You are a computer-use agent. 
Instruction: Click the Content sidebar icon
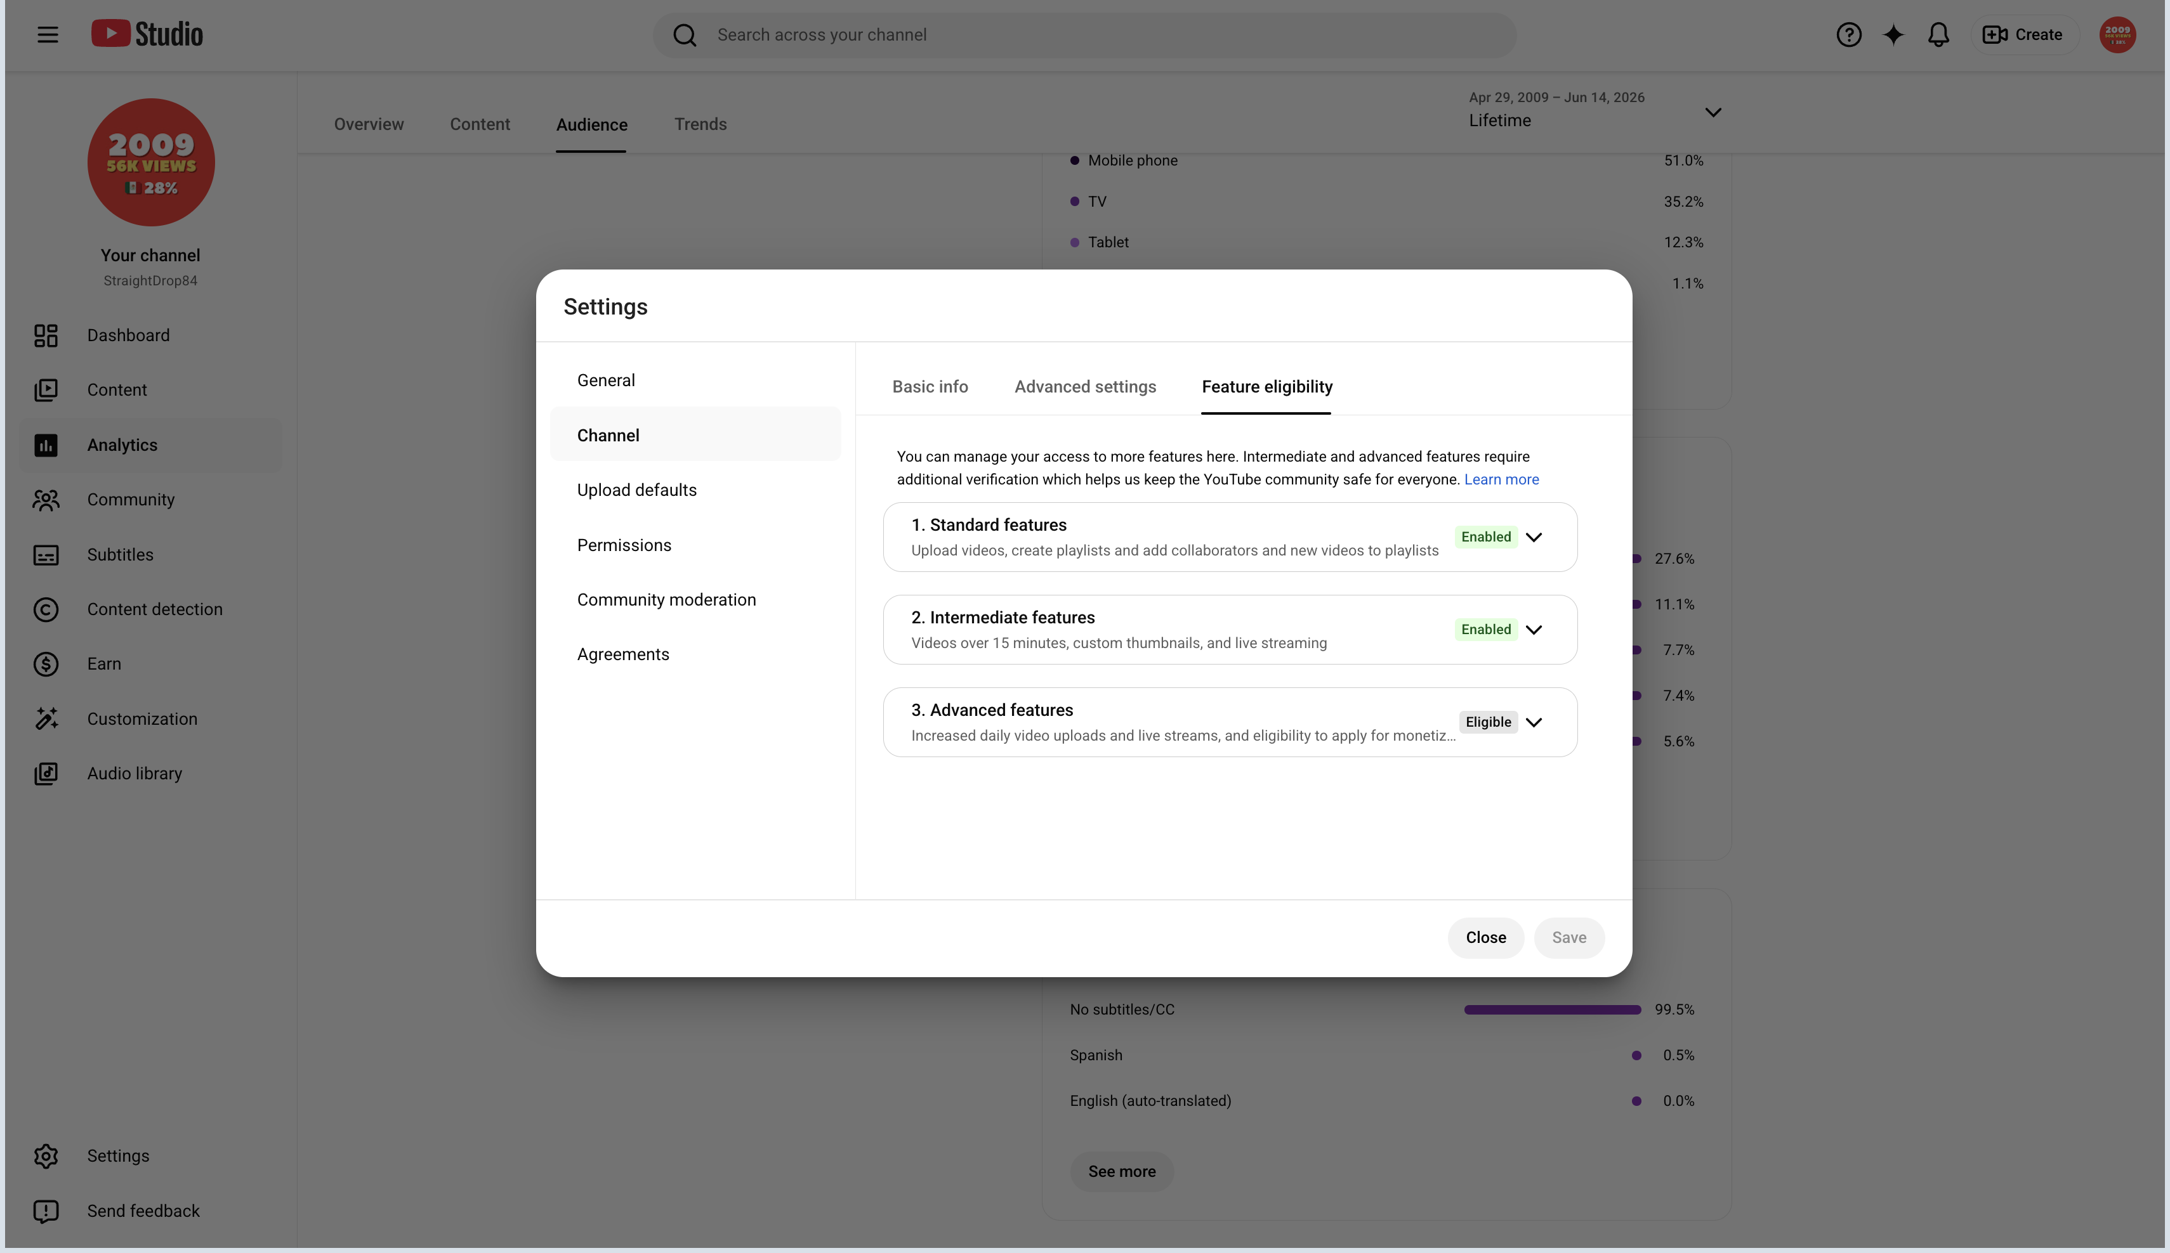coord(46,390)
